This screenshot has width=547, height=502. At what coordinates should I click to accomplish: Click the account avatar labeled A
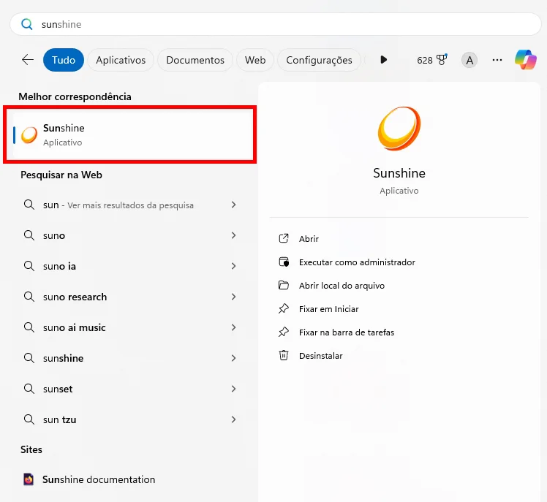point(469,60)
